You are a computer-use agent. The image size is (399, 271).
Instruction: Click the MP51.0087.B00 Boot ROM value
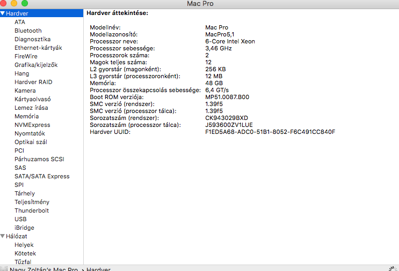227,97
